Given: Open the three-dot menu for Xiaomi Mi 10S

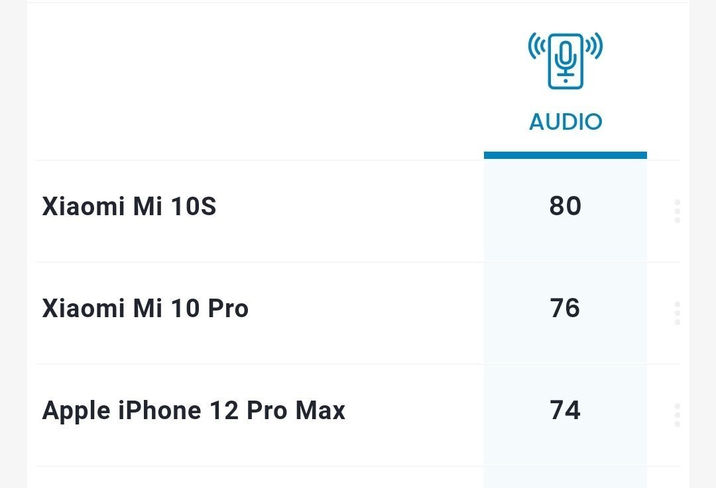Looking at the screenshot, I should (x=677, y=211).
